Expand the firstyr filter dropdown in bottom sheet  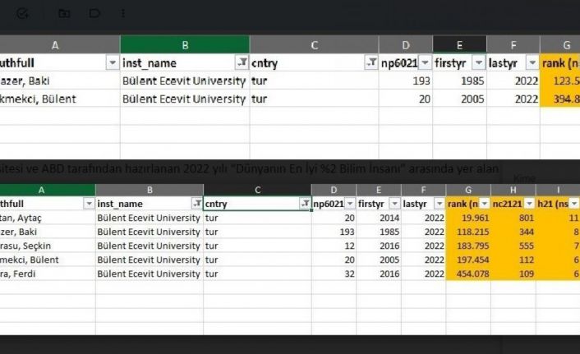click(x=394, y=203)
